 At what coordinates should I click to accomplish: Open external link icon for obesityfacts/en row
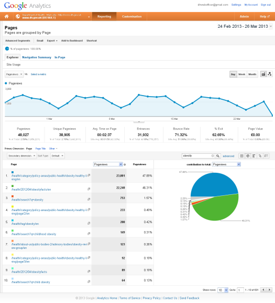tap(89, 189)
